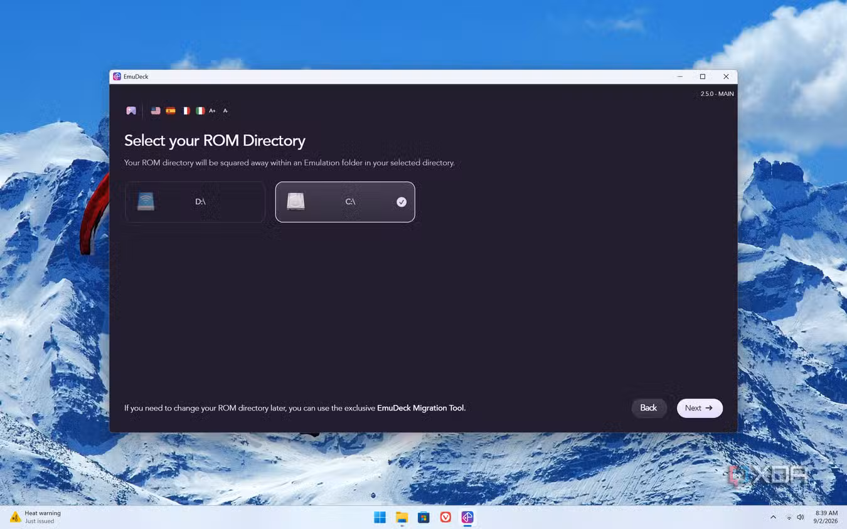The width and height of the screenshot is (847, 529).
Task: Switch language using the Spanish flag
Action: click(x=171, y=110)
